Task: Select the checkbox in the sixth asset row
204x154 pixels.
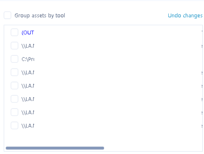Action: point(15,99)
